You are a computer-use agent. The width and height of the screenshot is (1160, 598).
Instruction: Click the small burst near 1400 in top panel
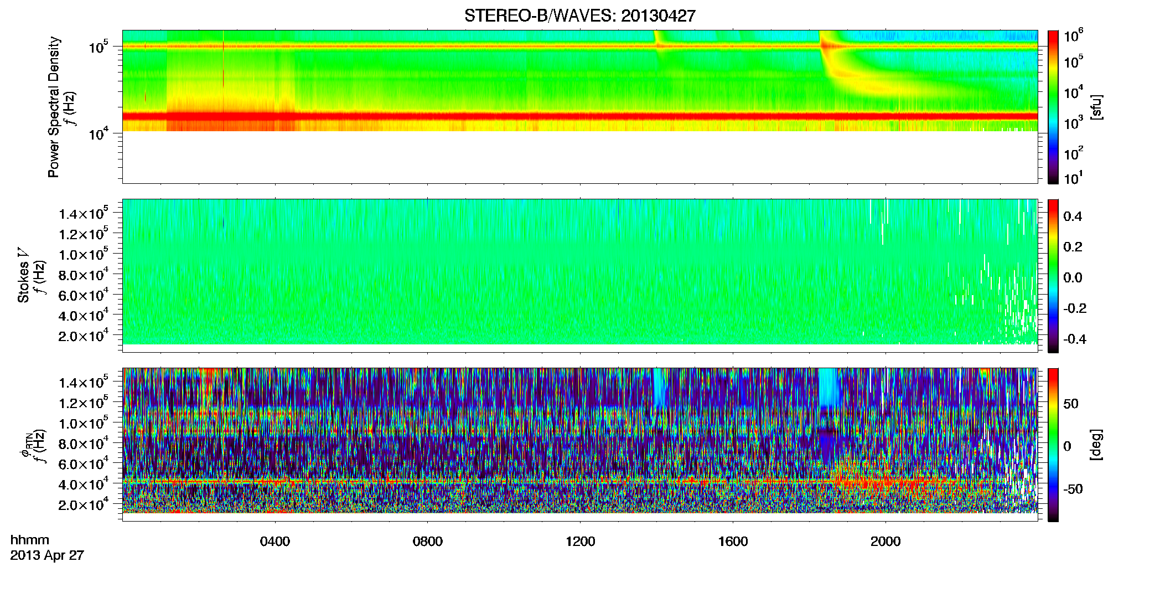pos(659,42)
